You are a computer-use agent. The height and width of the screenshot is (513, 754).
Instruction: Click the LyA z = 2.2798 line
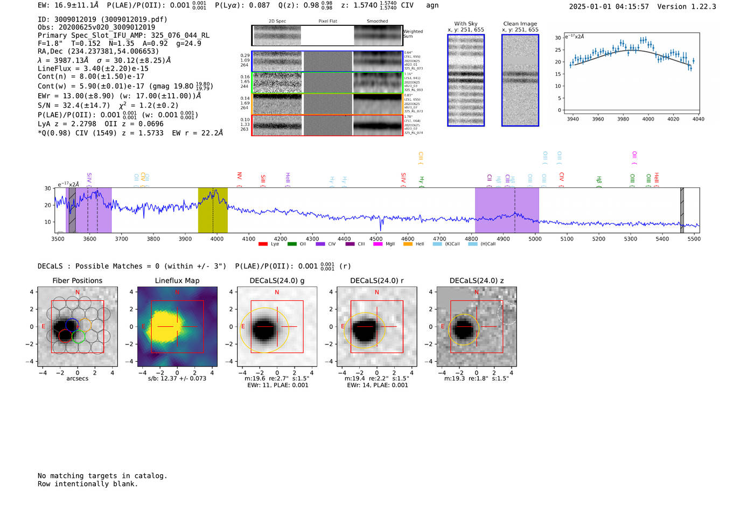101,124
